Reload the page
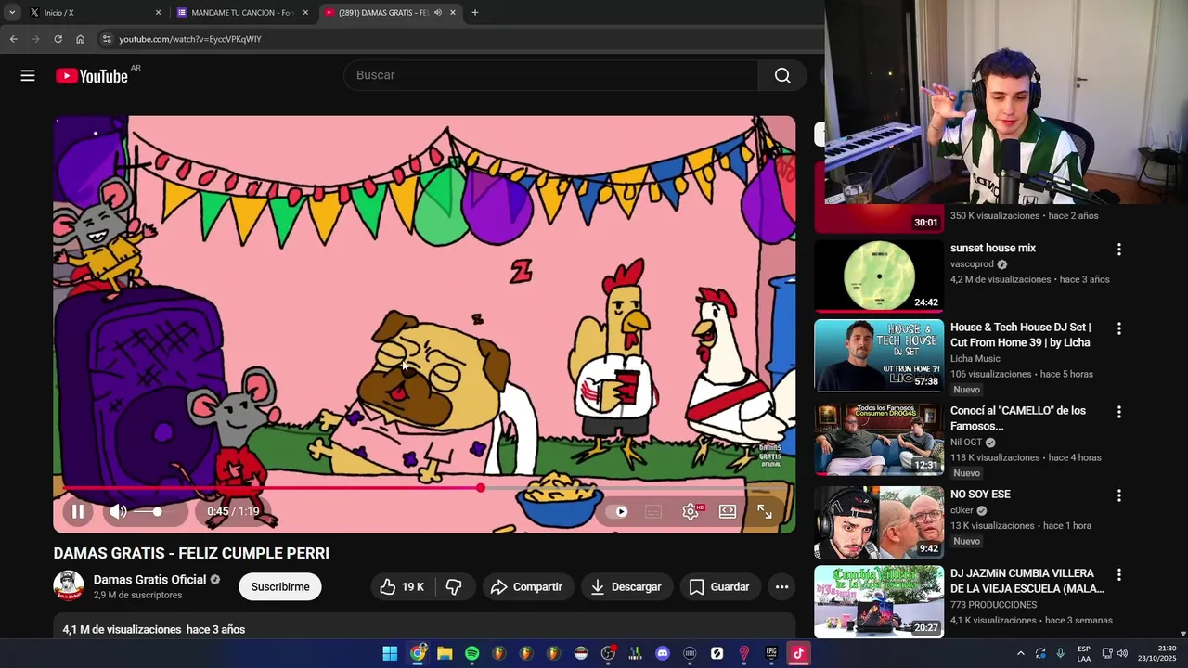 tap(58, 39)
